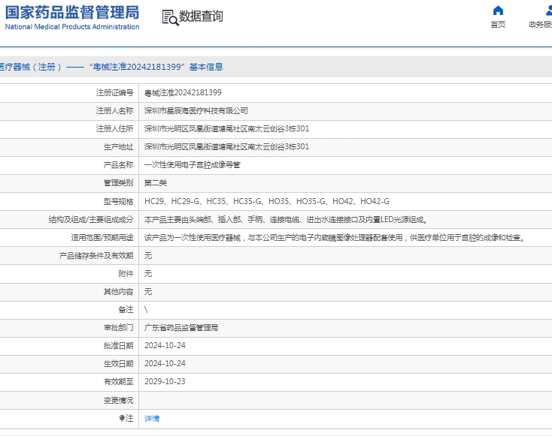Click the home icon labeled 首页
Image resolution: width=552 pixels, height=436 pixels.
498,11
